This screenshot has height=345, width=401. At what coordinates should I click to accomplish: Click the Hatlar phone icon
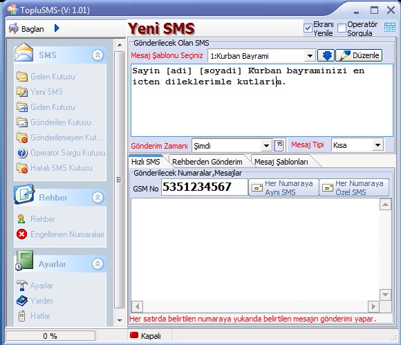click(x=21, y=316)
